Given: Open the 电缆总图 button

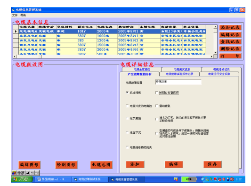Looking at the screenshot, I should coord(101,165).
